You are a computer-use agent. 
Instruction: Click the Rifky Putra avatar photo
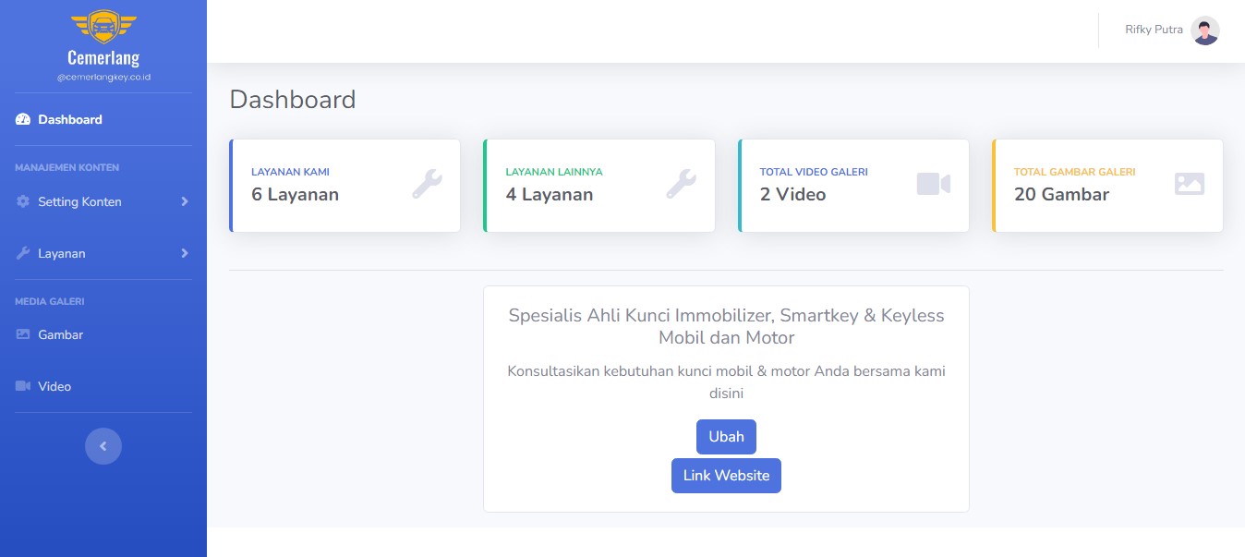[1204, 30]
